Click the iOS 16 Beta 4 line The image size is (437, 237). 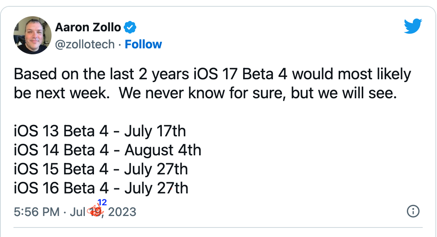[x=101, y=188]
